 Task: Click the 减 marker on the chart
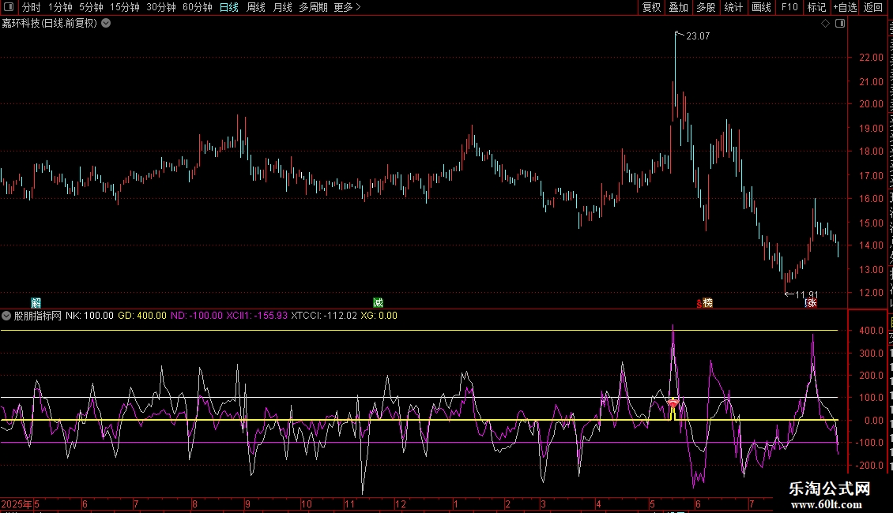378,302
